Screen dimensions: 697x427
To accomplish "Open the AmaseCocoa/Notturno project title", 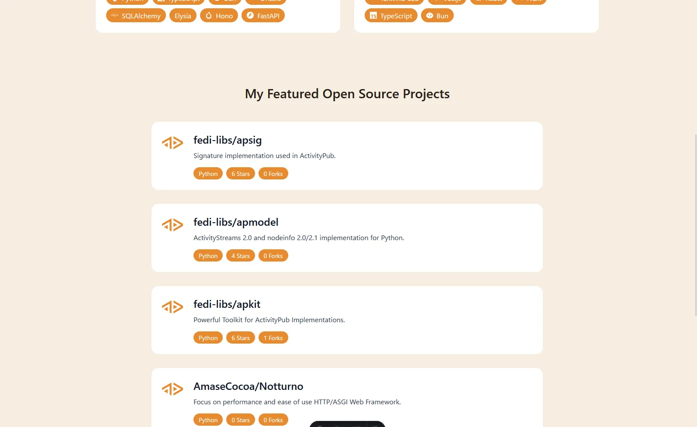I will [248, 386].
